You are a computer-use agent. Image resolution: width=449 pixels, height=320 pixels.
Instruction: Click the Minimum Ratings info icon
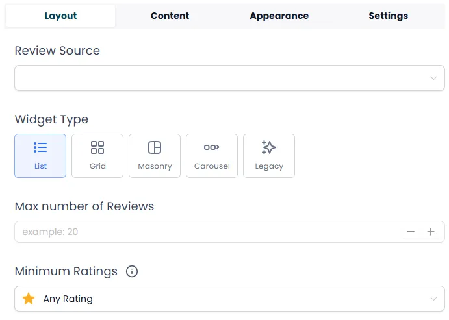pos(132,271)
